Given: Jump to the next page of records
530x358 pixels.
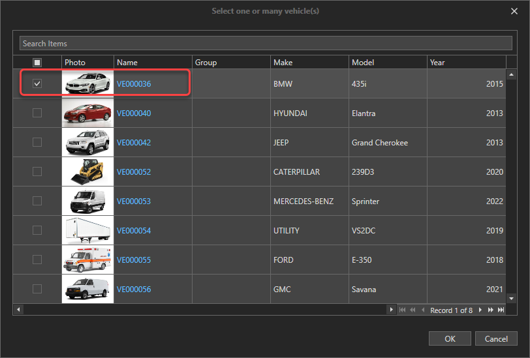Looking at the screenshot, I should click(x=490, y=310).
